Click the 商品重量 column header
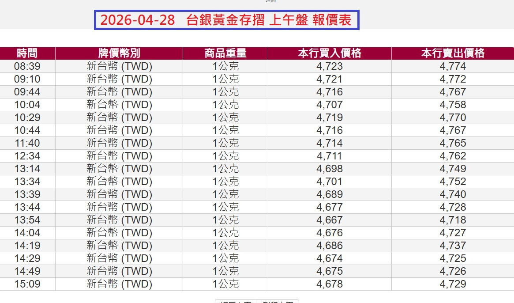514x303 pixels. pyautogui.click(x=225, y=53)
